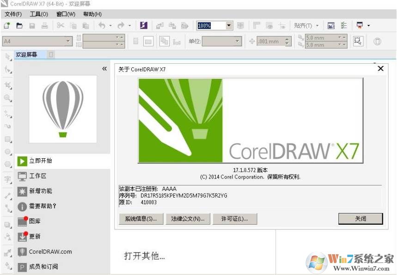The width and height of the screenshot is (397, 275).
Task: Click the CorelDRAW.com link in the sidebar
Action: click(52, 251)
